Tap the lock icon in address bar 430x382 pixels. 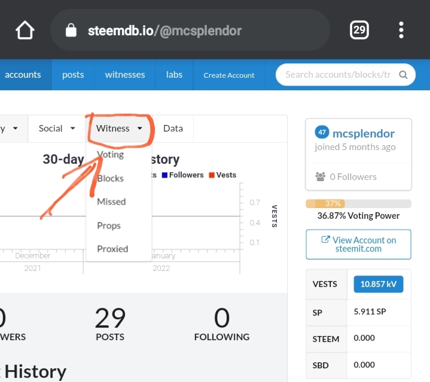[x=71, y=30]
